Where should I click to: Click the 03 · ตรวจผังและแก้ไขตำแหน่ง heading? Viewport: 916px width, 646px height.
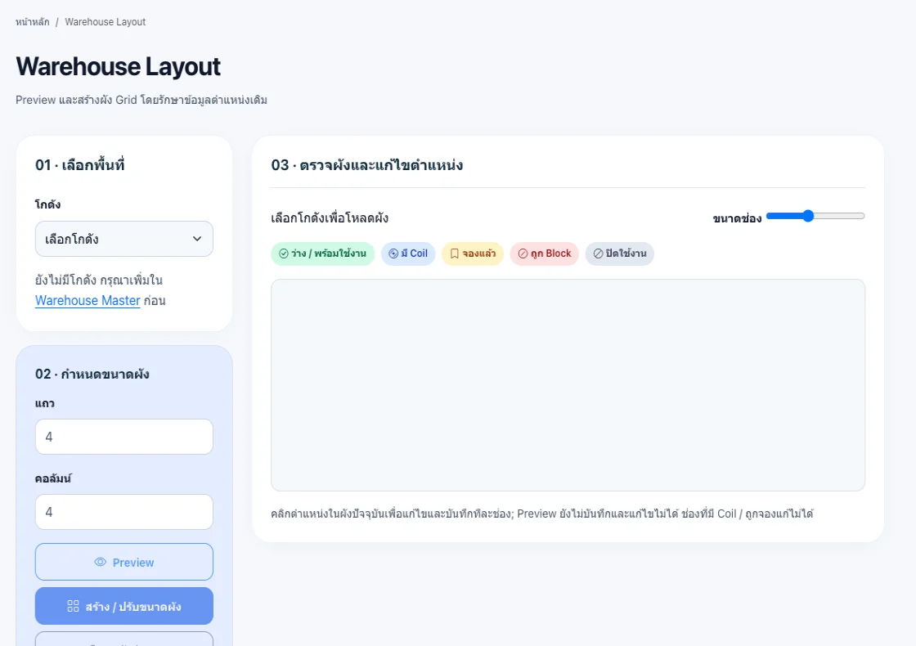(367, 165)
